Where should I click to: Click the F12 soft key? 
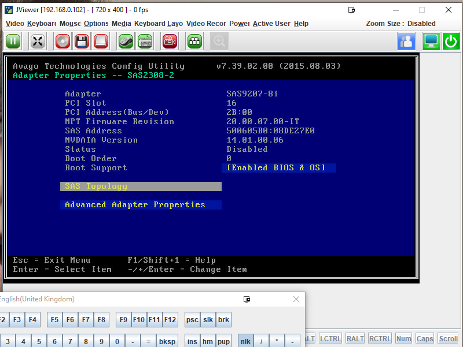click(x=170, y=320)
